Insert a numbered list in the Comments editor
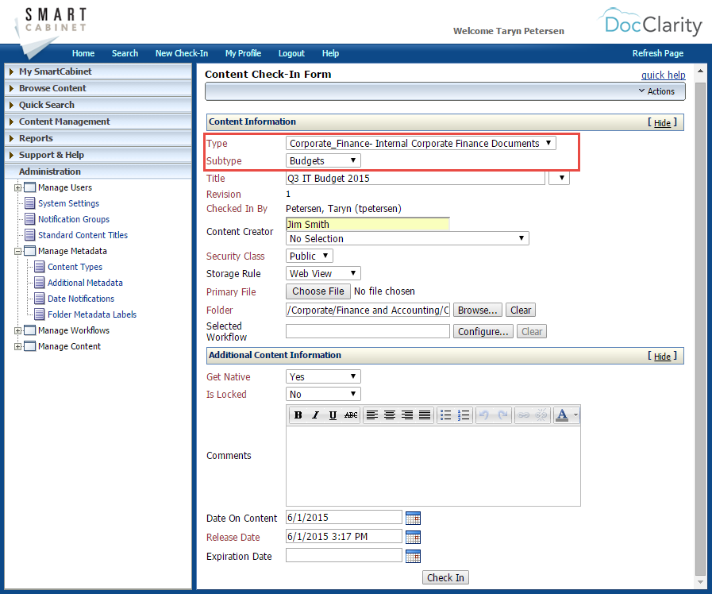This screenshot has width=712, height=594. pyautogui.click(x=464, y=415)
